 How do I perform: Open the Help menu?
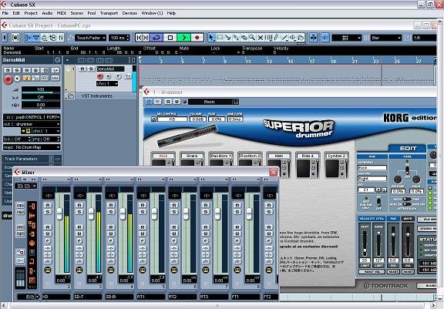click(x=171, y=13)
